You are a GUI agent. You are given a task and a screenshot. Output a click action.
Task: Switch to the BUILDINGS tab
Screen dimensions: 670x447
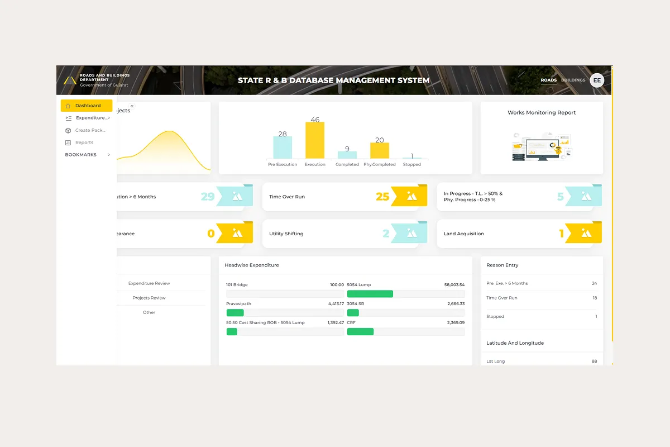click(x=573, y=80)
